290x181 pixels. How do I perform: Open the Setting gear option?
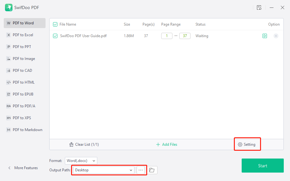[x=247, y=144]
